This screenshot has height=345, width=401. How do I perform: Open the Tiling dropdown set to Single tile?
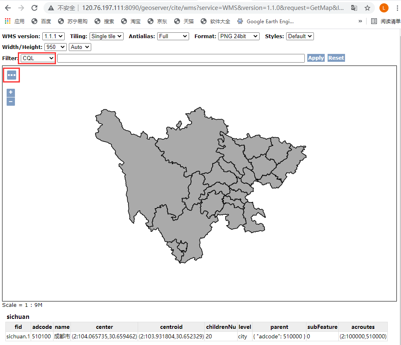(106, 36)
